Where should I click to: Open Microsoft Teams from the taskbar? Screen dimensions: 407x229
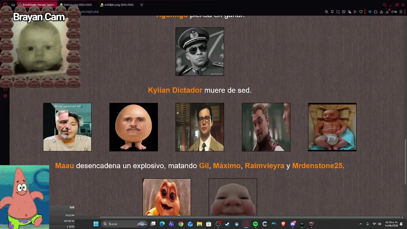(x=171, y=224)
